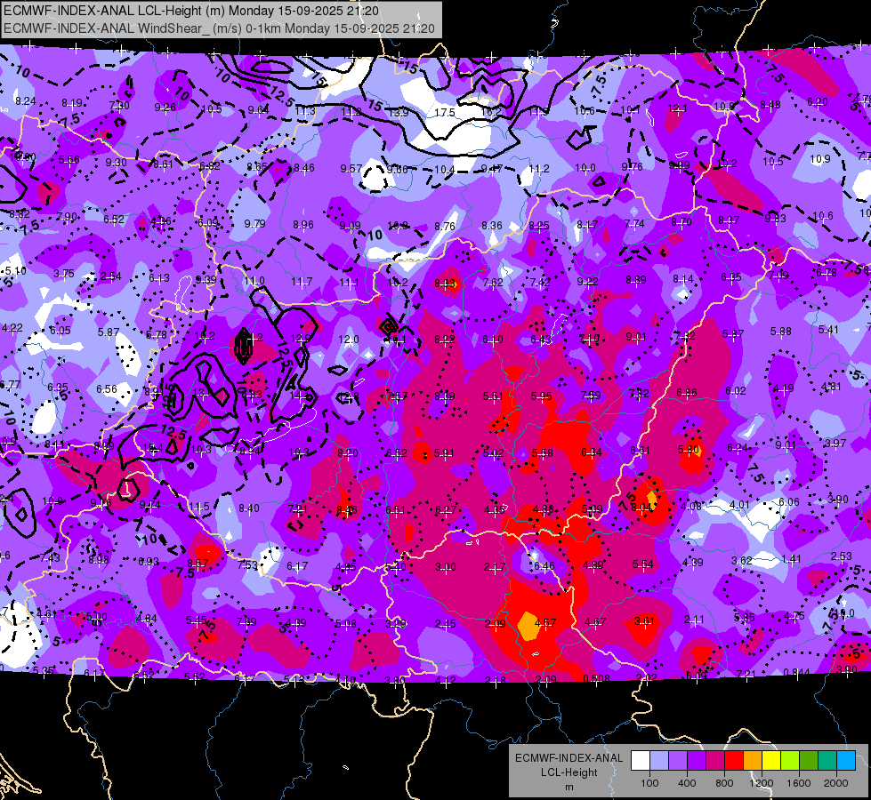Image resolution: width=871 pixels, height=800 pixels.
Task: Click the grid value 3.97
Action: point(835,443)
